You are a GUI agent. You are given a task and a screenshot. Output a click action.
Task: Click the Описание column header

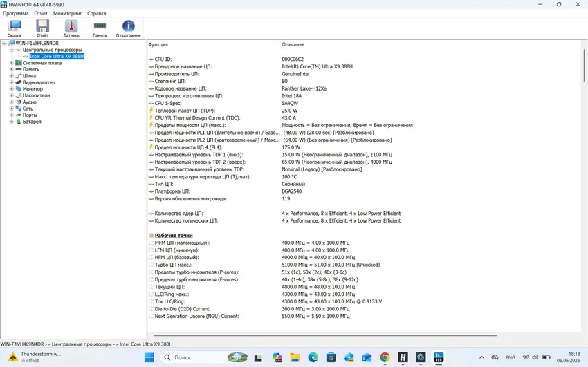[293, 44]
